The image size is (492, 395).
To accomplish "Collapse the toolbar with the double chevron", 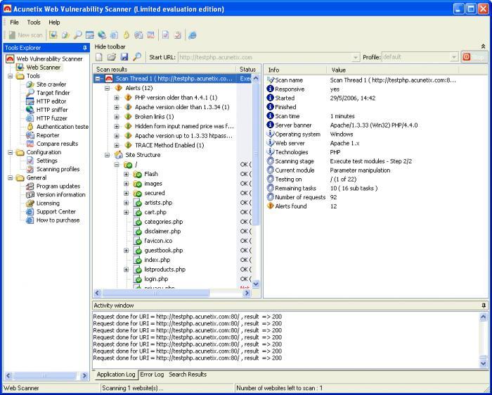I will [484, 46].
